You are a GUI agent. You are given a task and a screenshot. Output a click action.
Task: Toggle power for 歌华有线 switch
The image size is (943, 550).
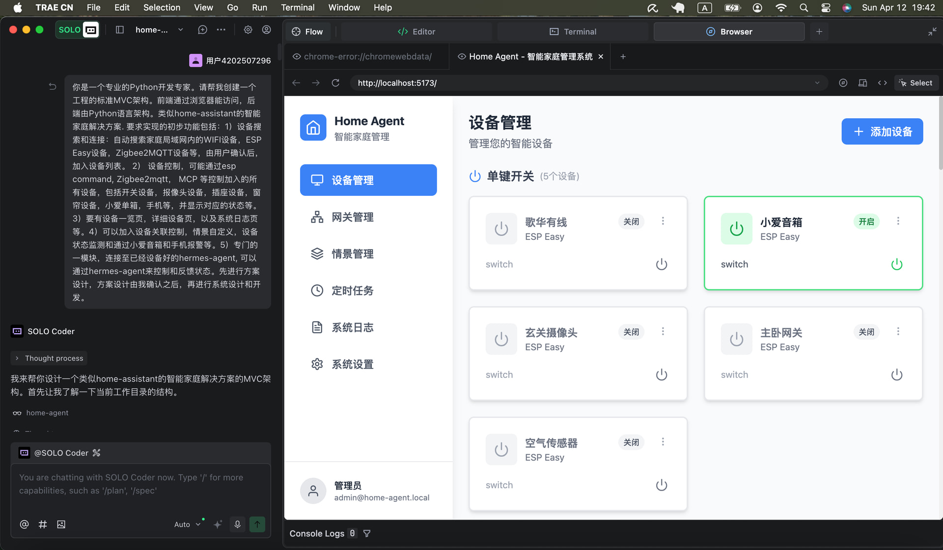tap(662, 264)
